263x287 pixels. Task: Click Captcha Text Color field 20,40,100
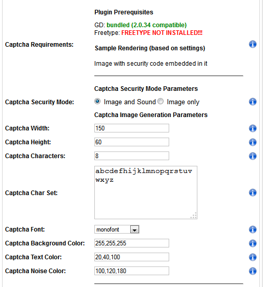click(x=132, y=257)
